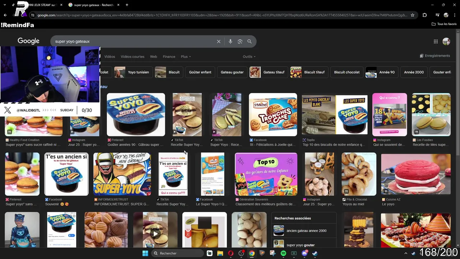This screenshot has width=460, height=259.
Task: Open the Chrome profile picture in toolbar
Action: (x=446, y=15)
